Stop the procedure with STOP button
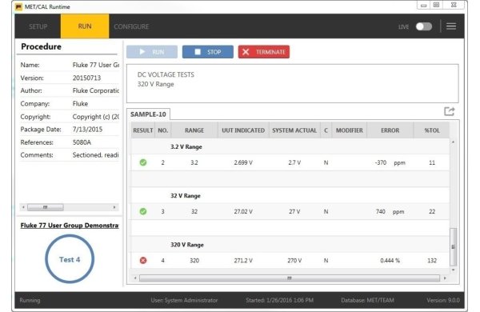This screenshot has height=312, width=480. (208, 52)
